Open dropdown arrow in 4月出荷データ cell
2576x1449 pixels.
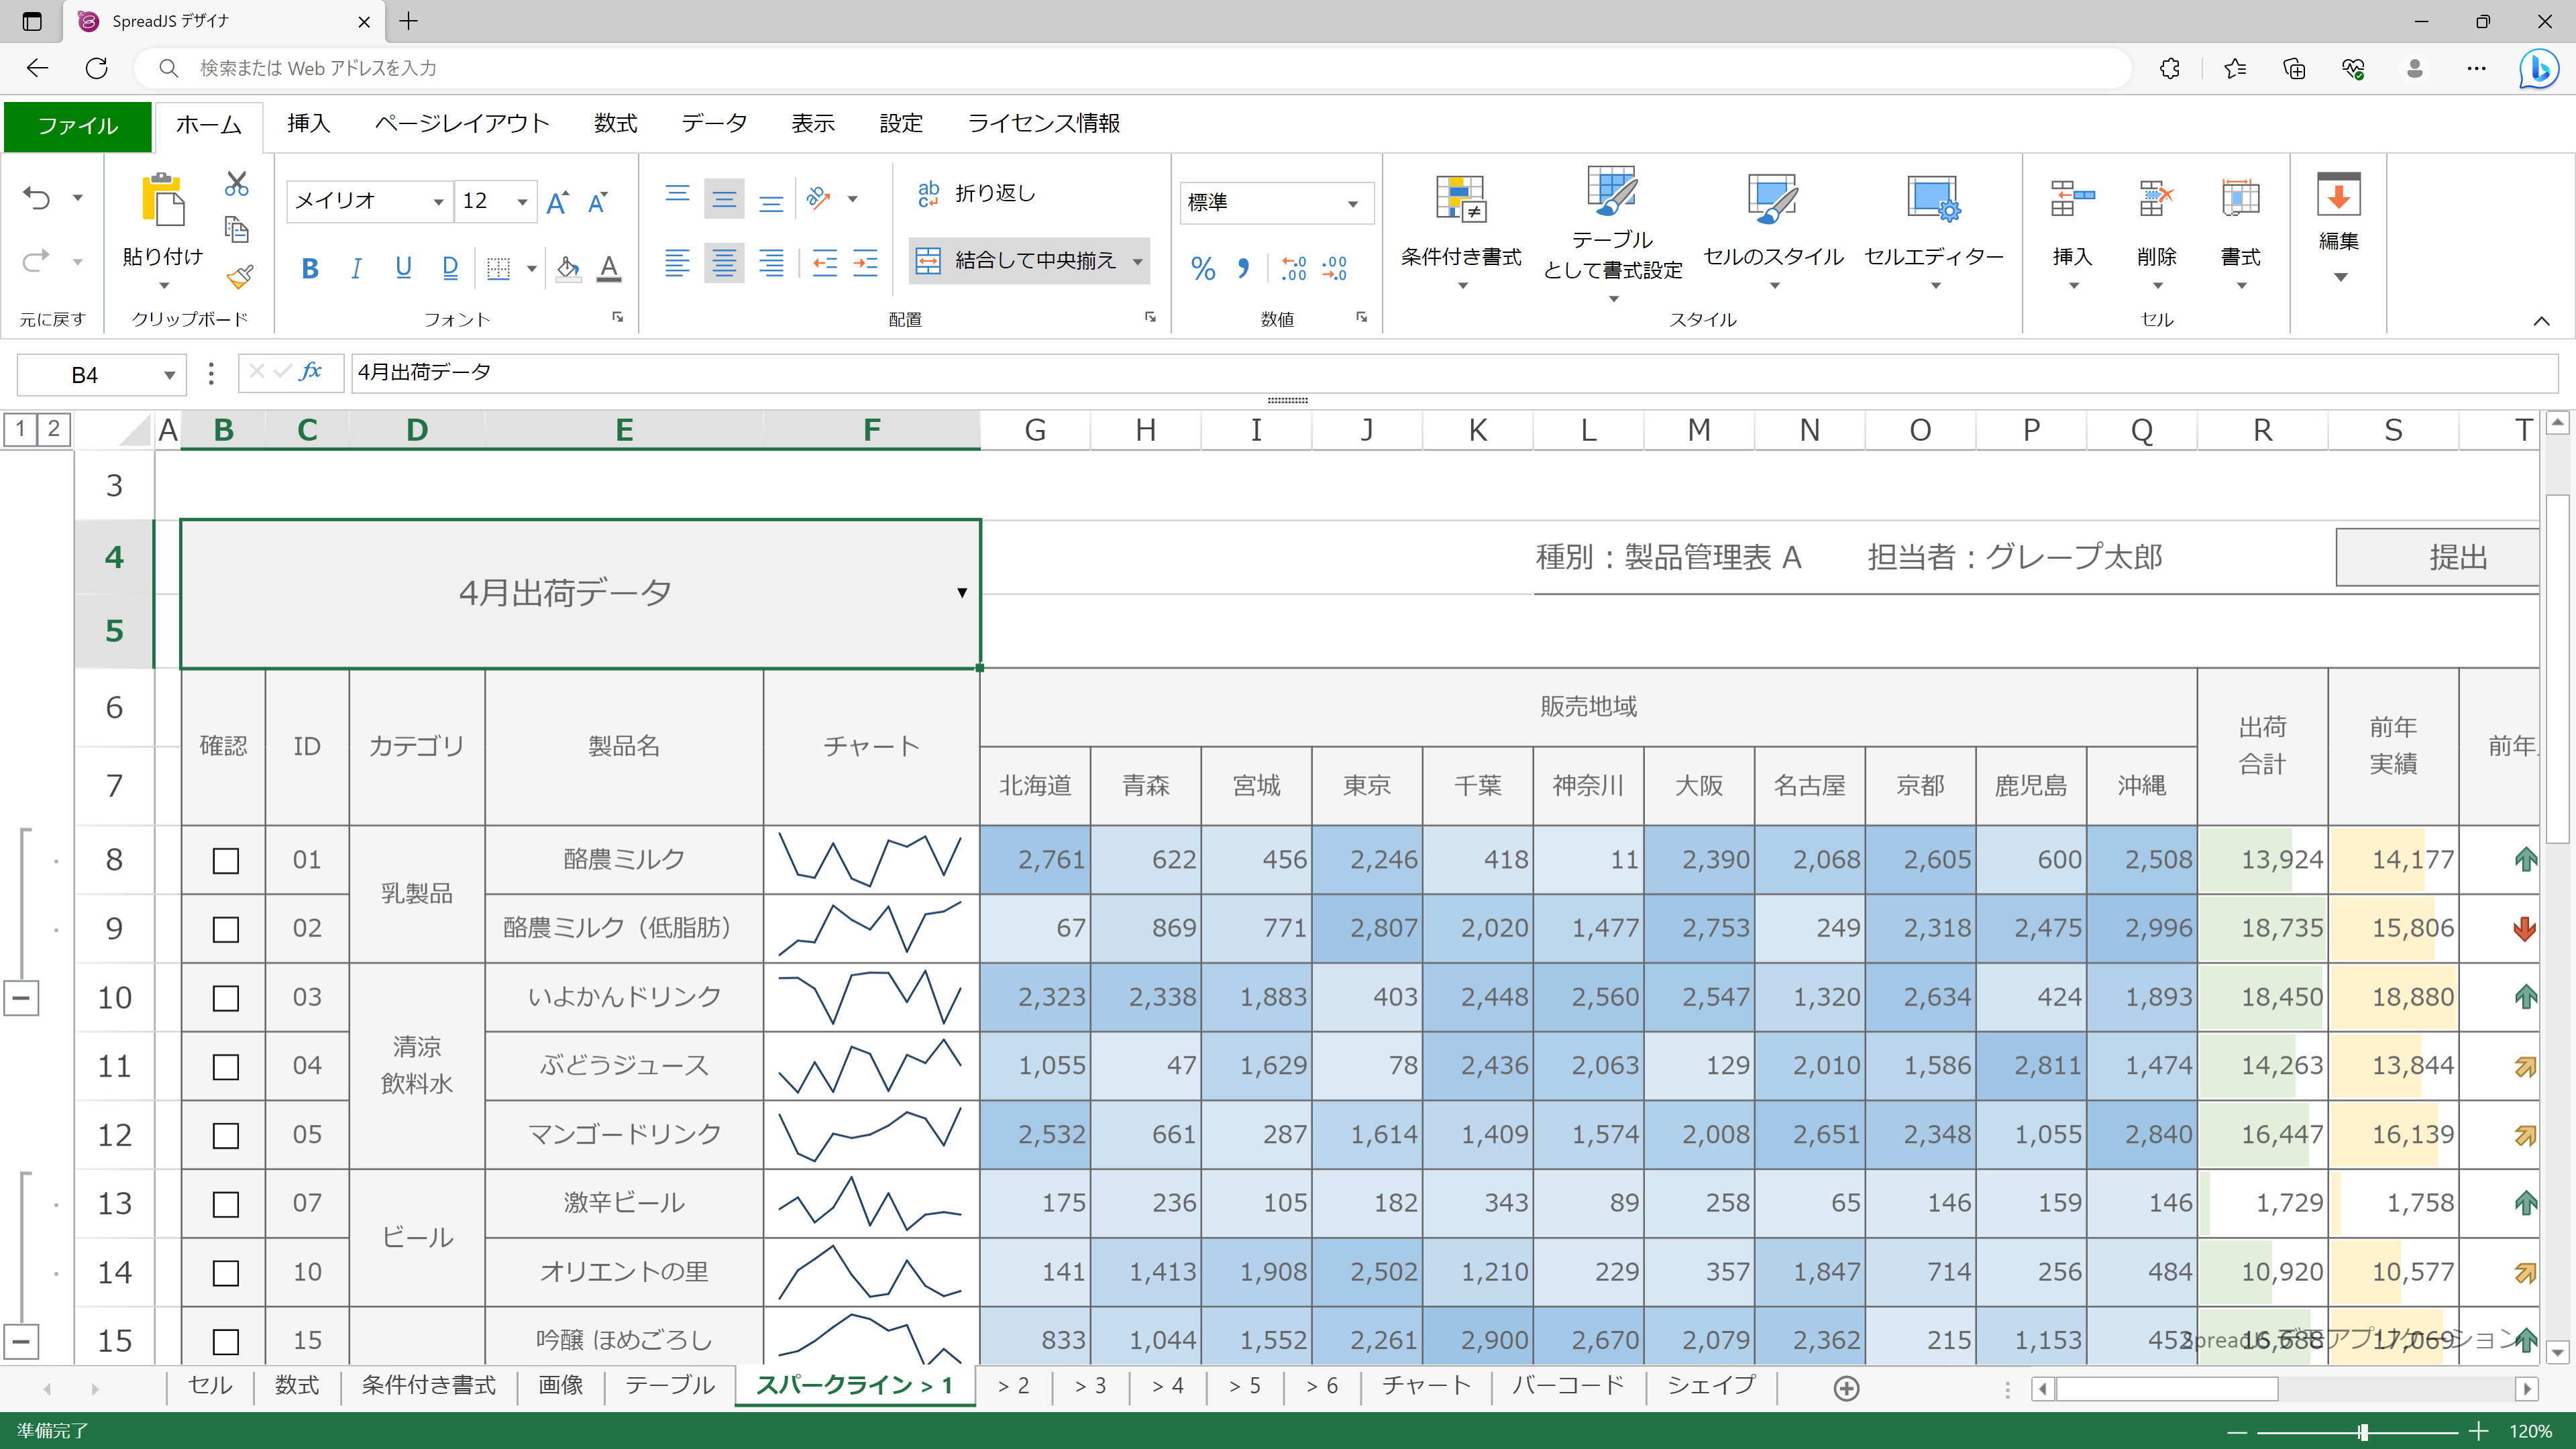[962, 593]
